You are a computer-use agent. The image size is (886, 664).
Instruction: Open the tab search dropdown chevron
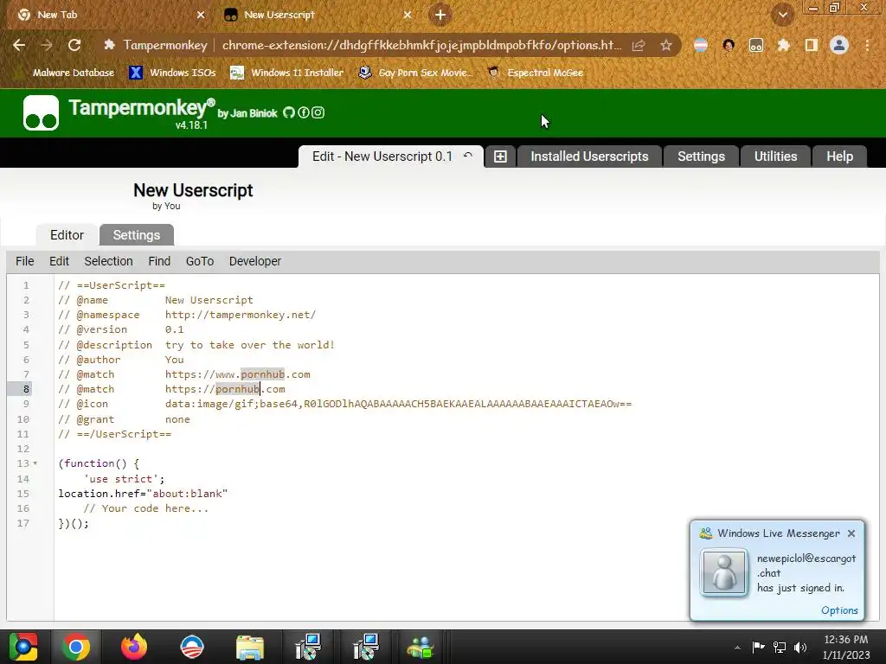[783, 15]
